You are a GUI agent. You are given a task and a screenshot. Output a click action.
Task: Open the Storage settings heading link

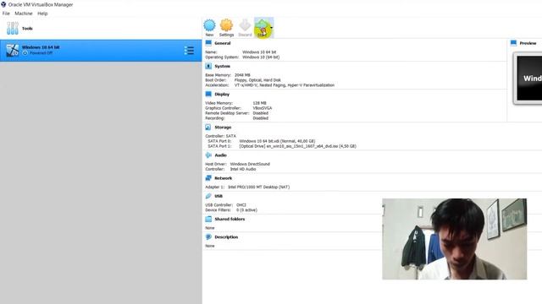pos(223,128)
